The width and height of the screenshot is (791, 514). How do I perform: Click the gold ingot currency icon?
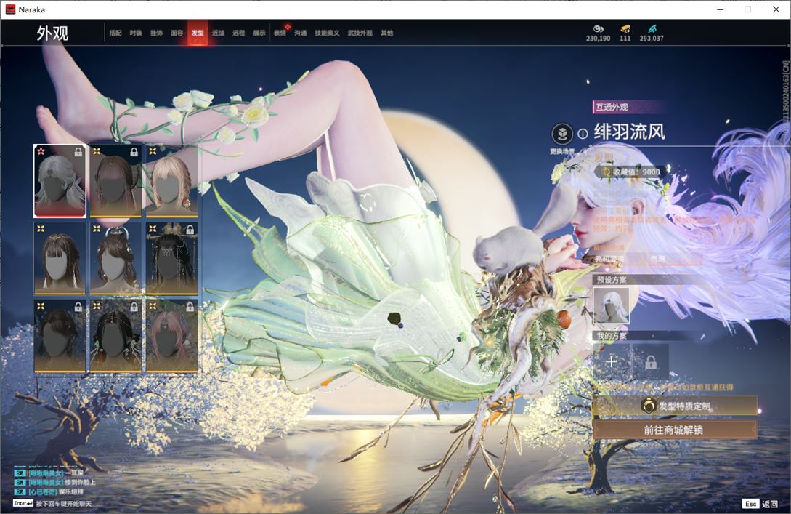[625, 29]
